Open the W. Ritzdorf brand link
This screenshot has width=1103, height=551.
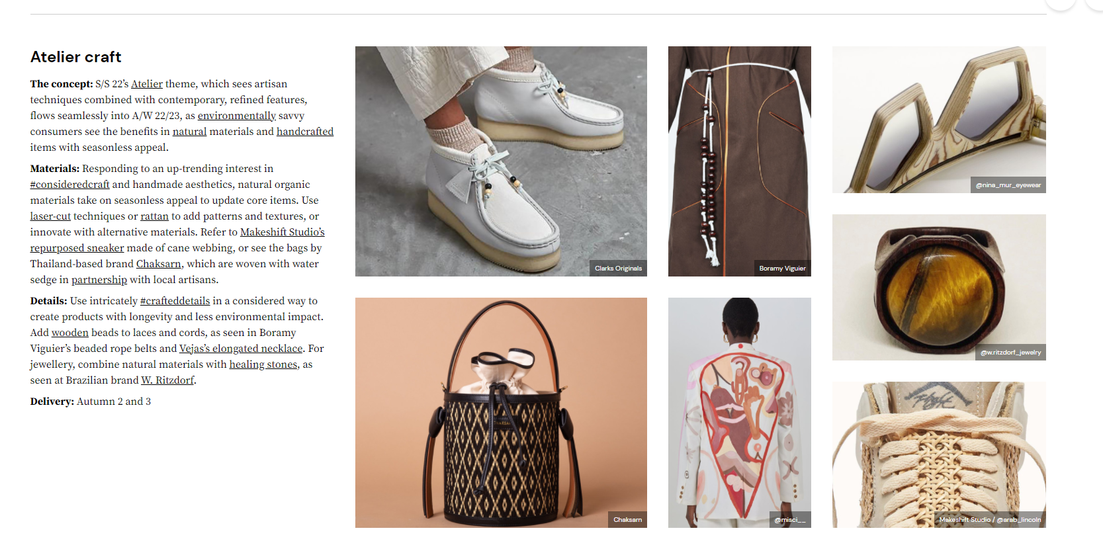167,380
